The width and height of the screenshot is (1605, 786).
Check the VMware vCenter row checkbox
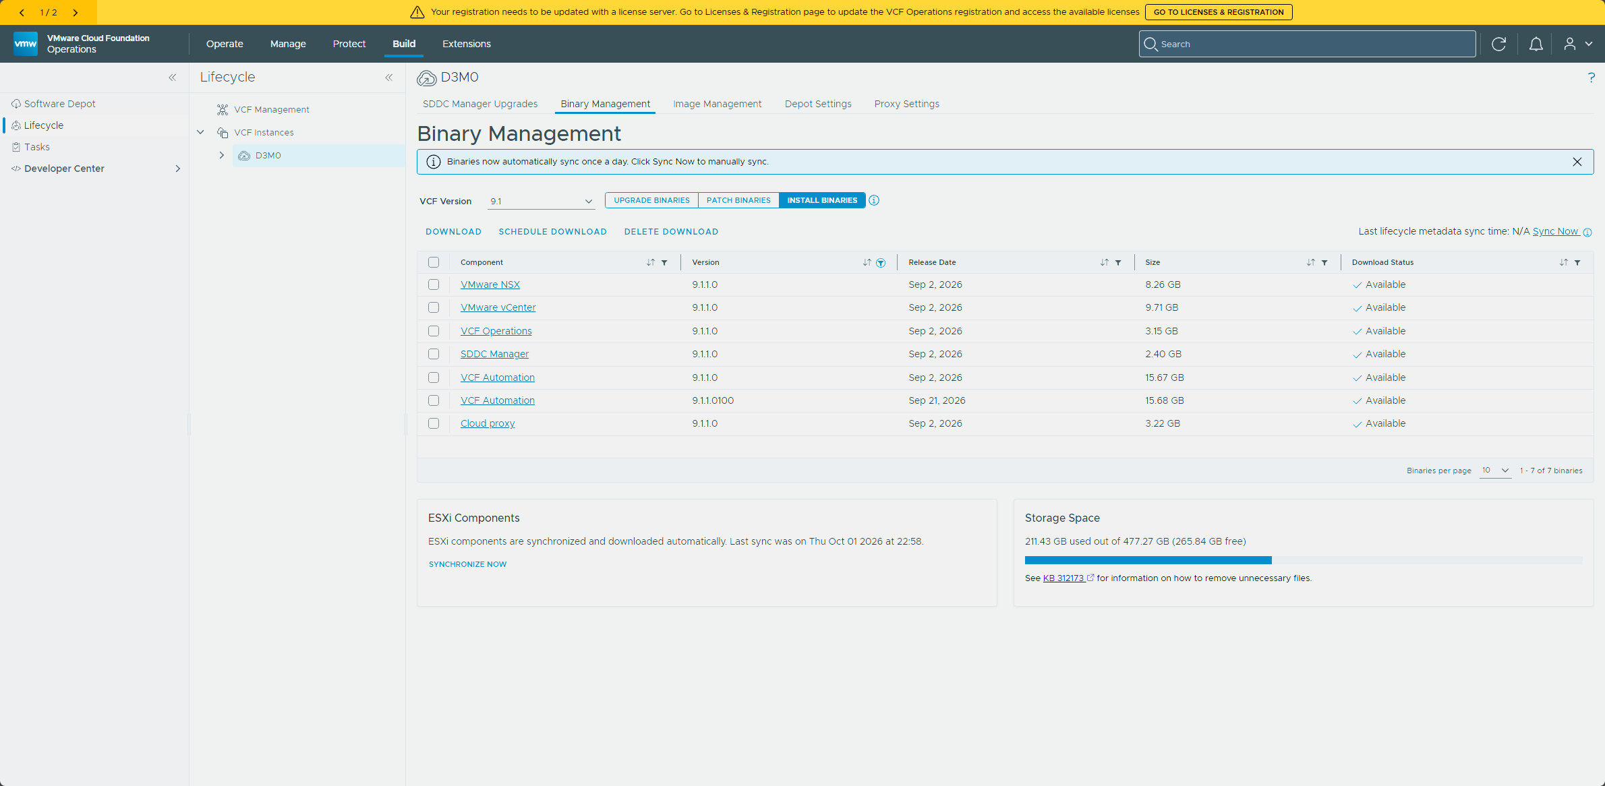(x=434, y=307)
